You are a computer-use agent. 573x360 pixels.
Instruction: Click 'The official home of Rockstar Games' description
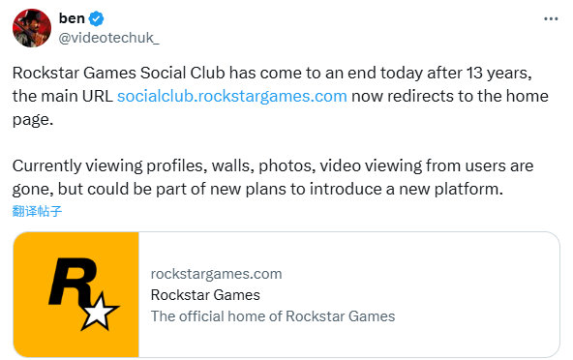pos(273,316)
